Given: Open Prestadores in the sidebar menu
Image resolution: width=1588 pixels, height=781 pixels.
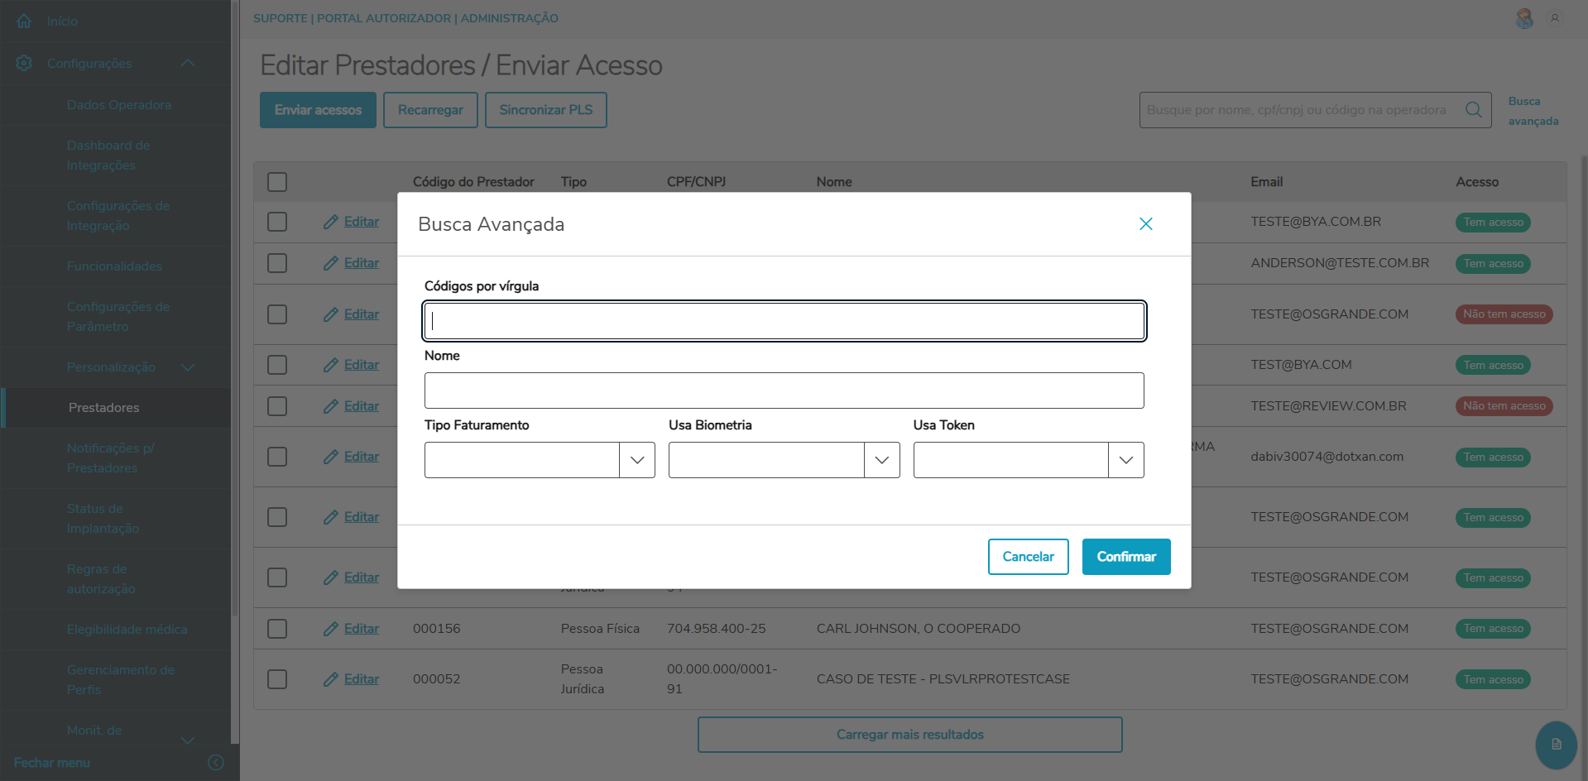Looking at the screenshot, I should click(104, 408).
